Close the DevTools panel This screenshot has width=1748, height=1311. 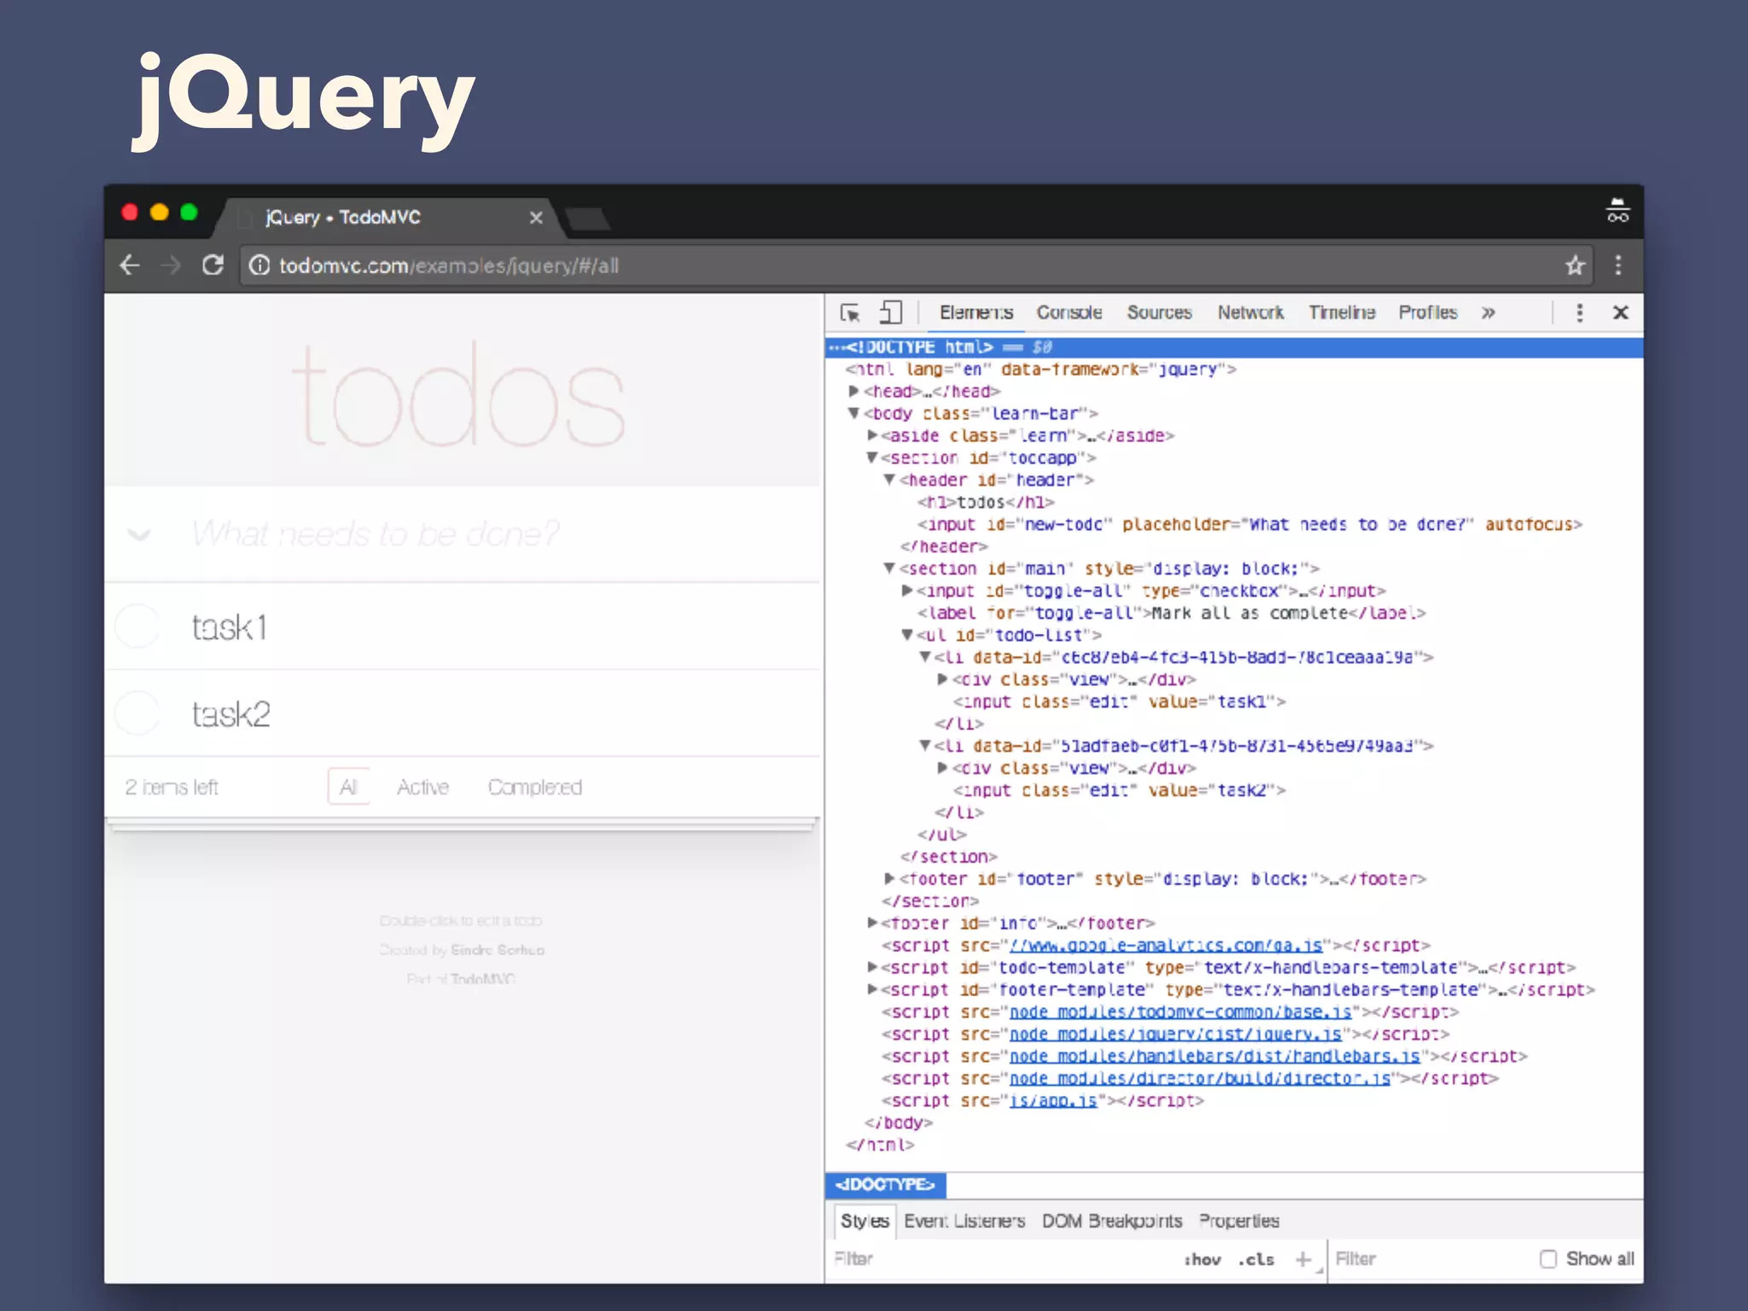click(1621, 312)
